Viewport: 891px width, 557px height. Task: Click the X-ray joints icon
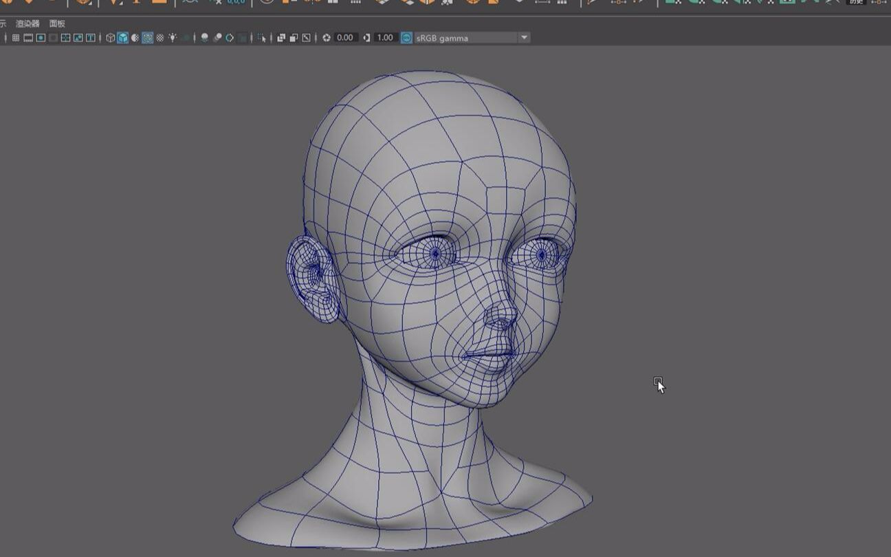coord(306,38)
